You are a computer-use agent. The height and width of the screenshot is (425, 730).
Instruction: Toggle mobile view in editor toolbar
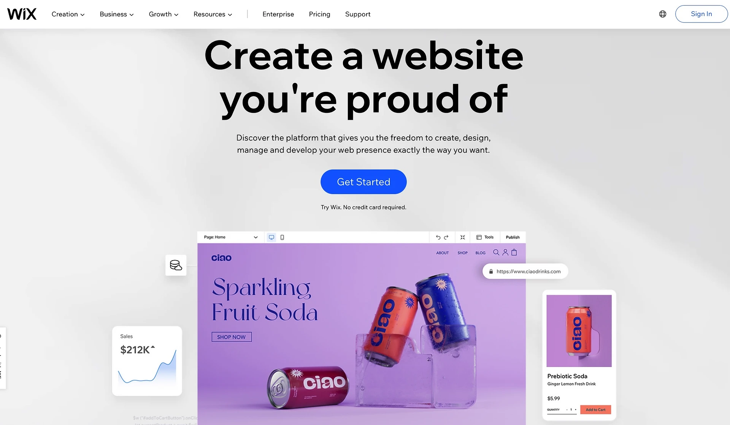282,237
